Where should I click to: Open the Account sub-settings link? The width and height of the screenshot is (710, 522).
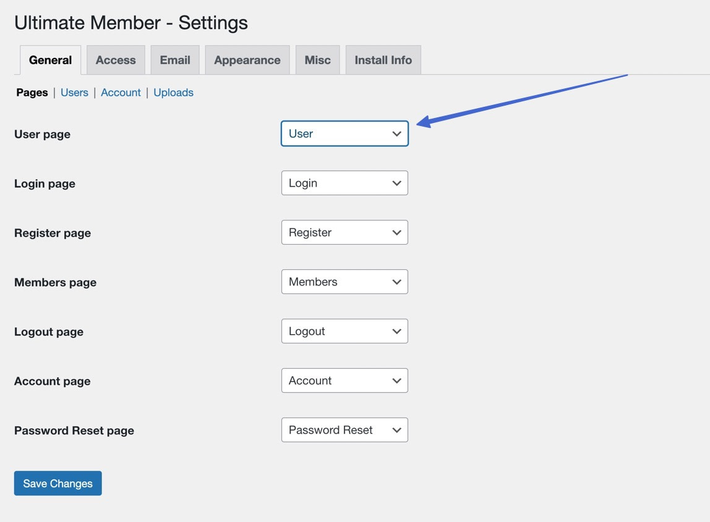121,92
